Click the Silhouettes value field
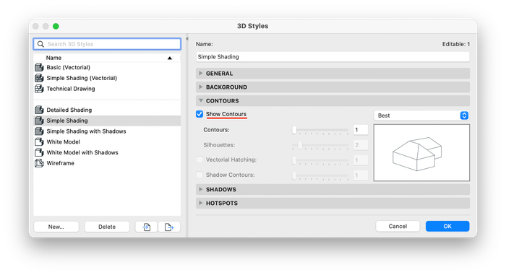This screenshot has height=275, width=506. pos(361,145)
